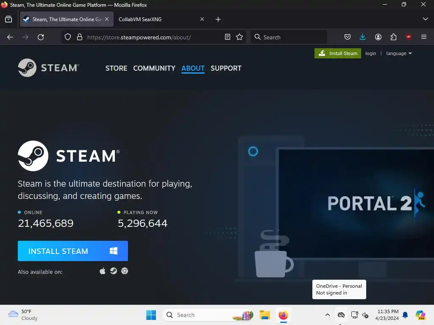Open Pocket save icon
434x325 pixels.
click(348, 37)
